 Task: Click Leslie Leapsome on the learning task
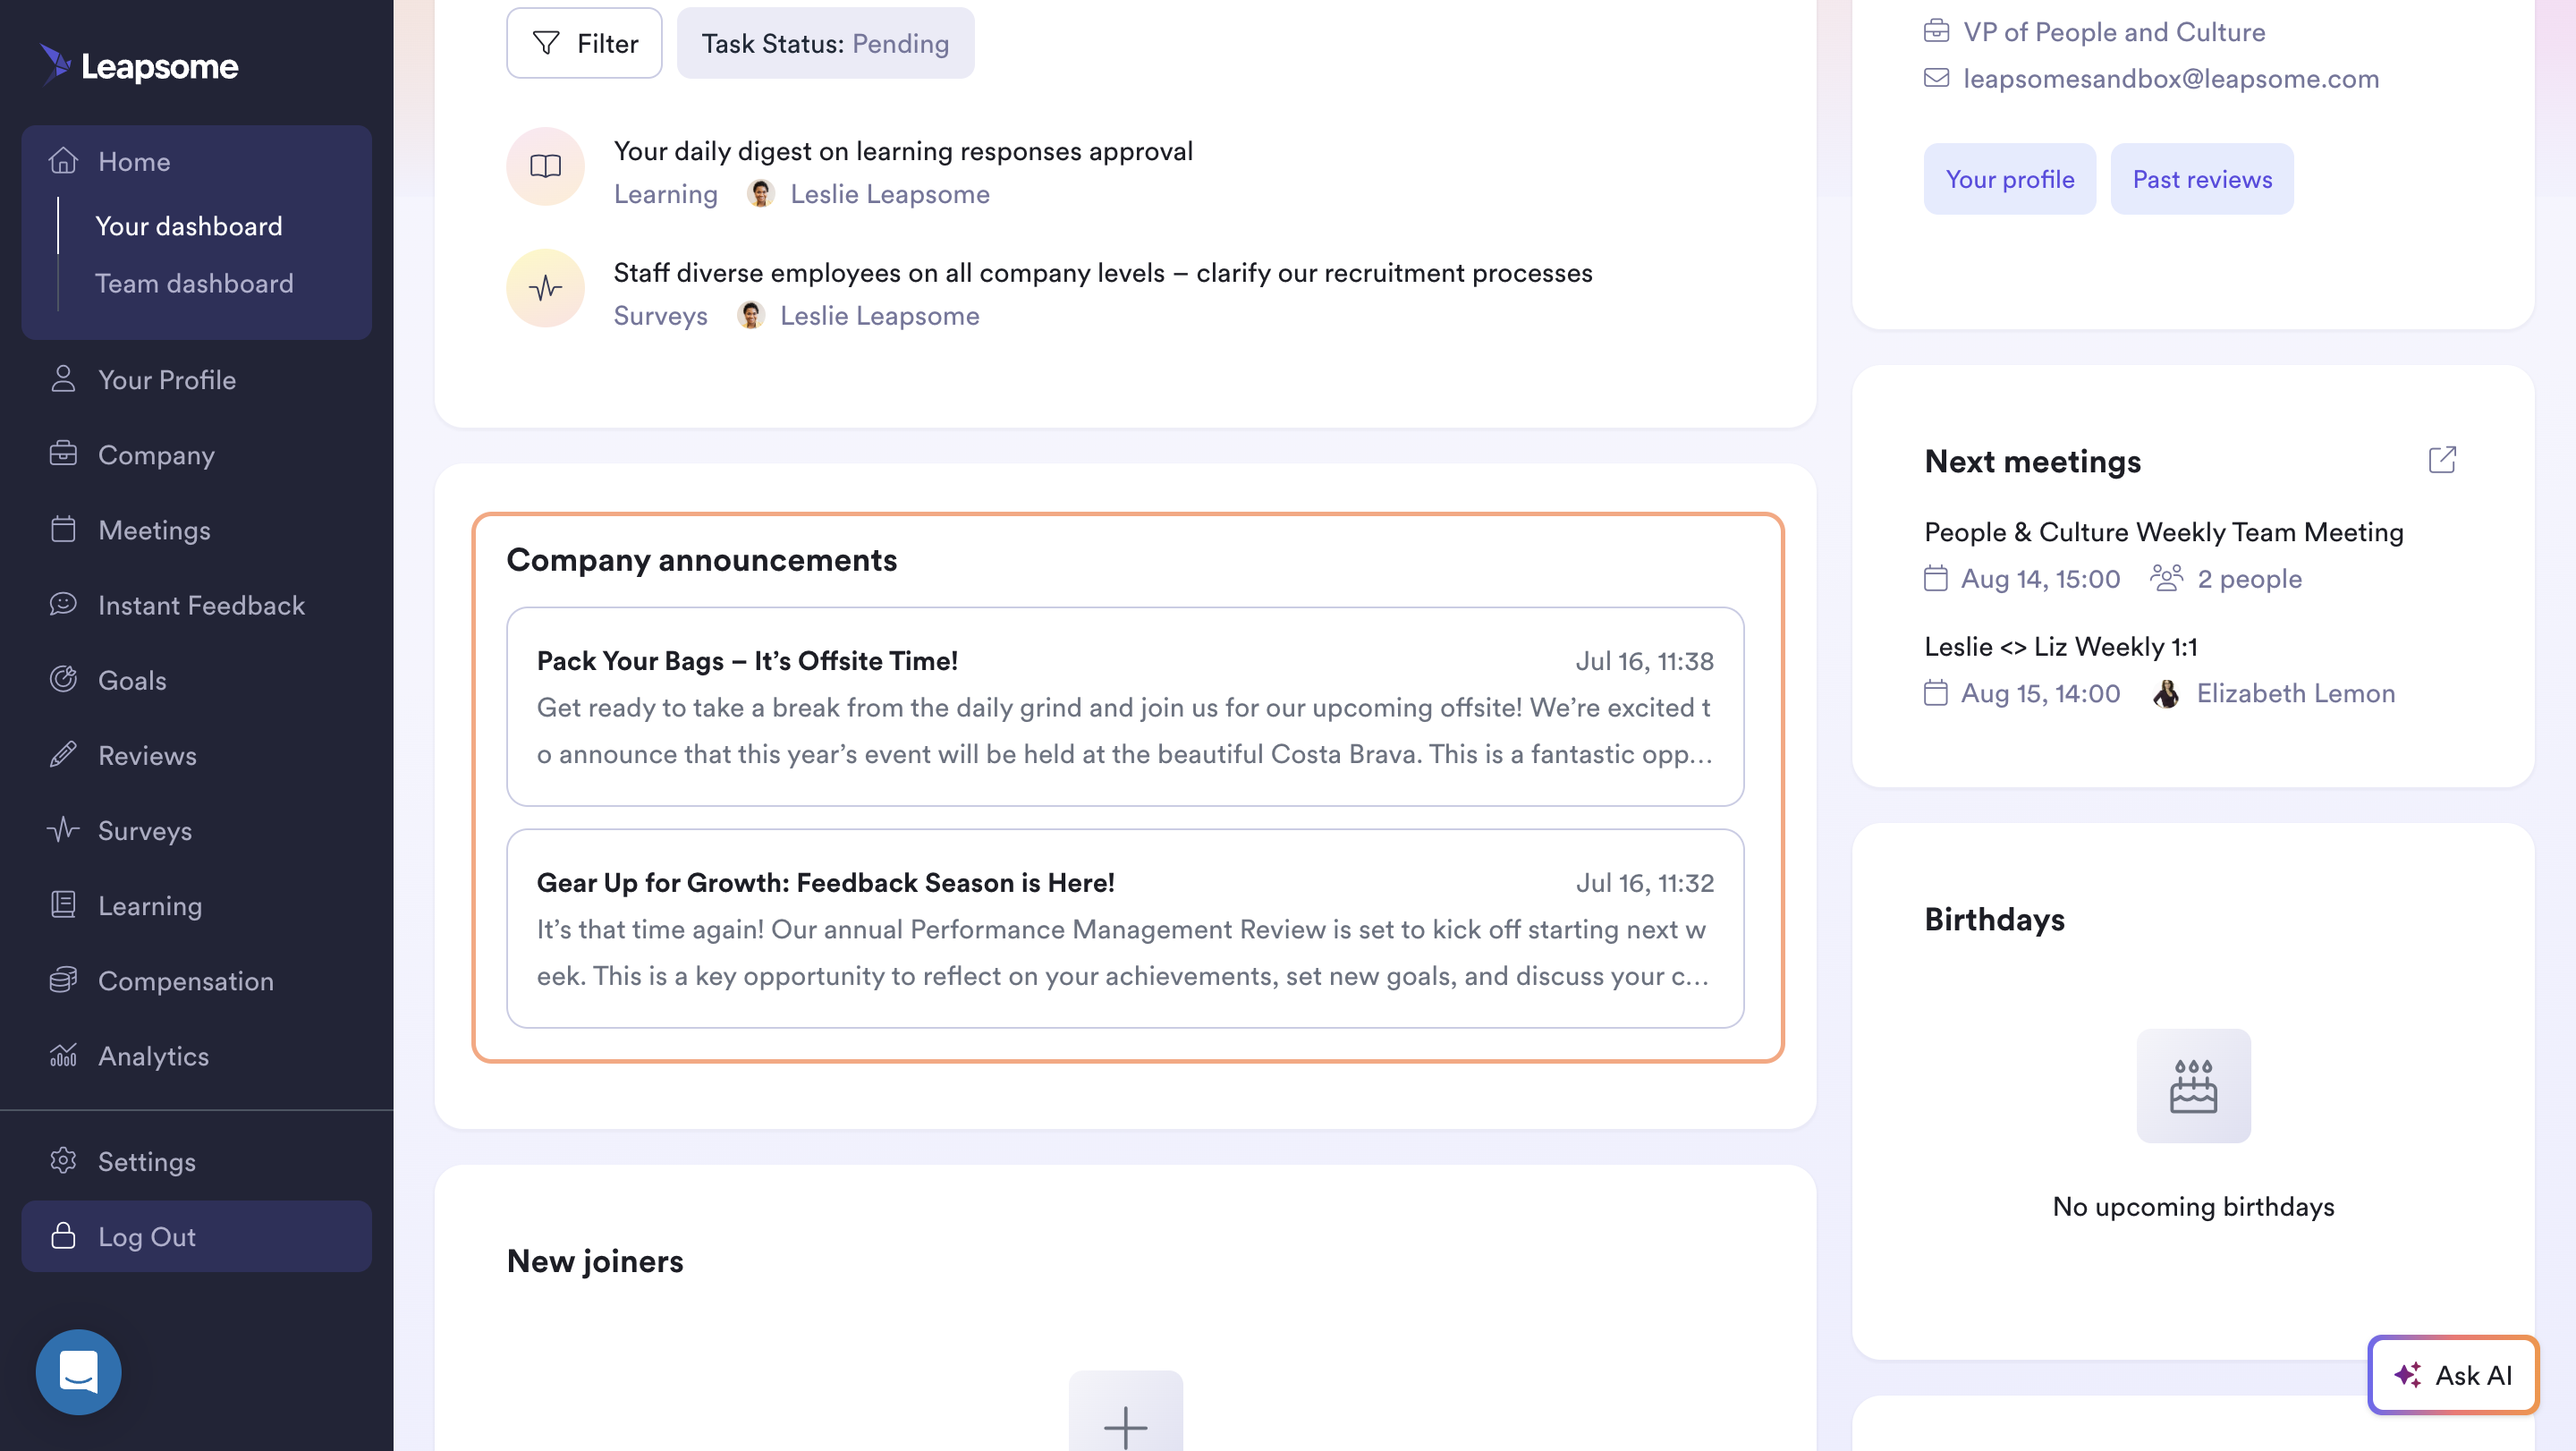pos(890,194)
